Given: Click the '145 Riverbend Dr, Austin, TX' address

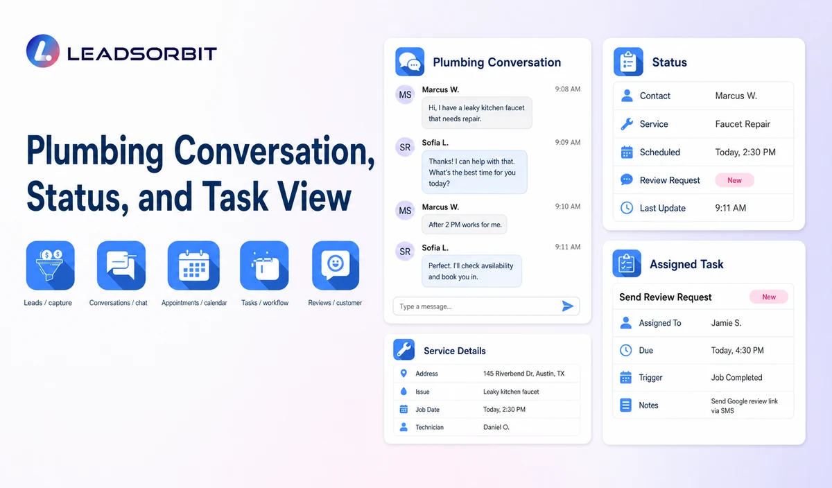Looking at the screenshot, I should coord(523,374).
